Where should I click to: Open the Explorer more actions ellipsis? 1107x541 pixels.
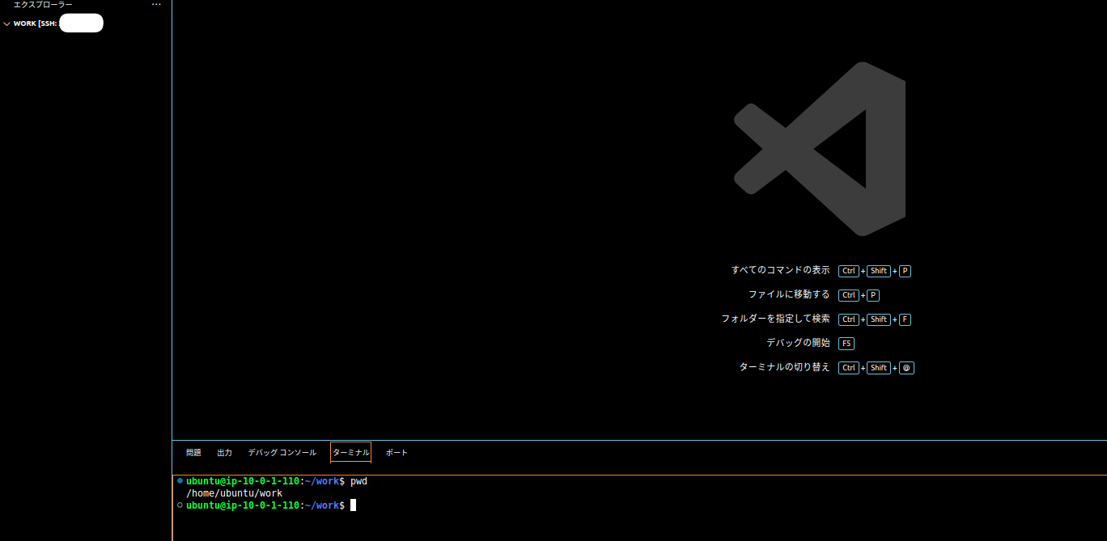[156, 5]
